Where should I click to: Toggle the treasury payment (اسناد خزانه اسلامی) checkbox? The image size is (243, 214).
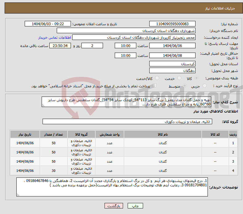pyautogui.click(x=154, y=86)
